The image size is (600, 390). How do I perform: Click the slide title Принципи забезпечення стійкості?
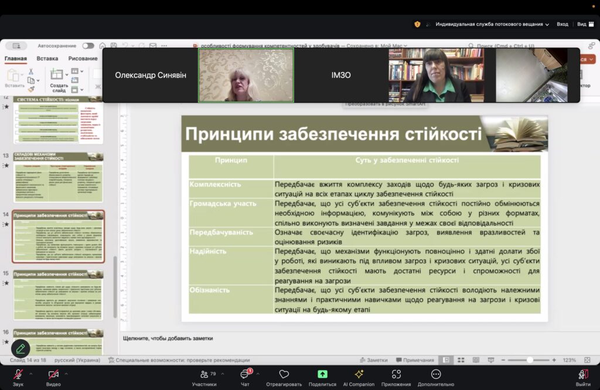pos(333,134)
